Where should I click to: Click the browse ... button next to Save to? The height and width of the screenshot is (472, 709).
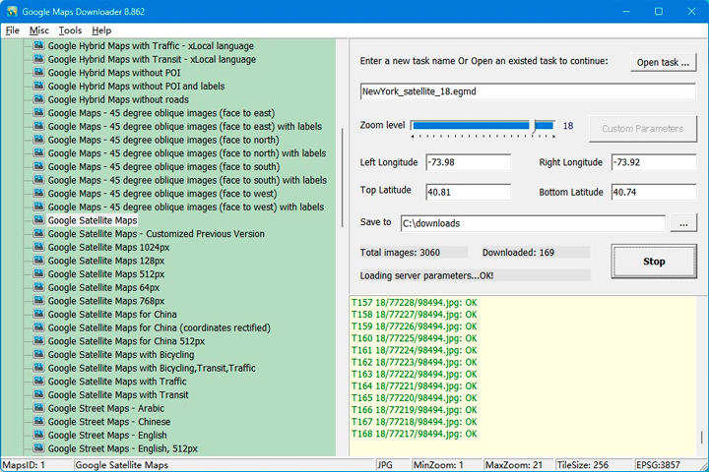(x=683, y=223)
